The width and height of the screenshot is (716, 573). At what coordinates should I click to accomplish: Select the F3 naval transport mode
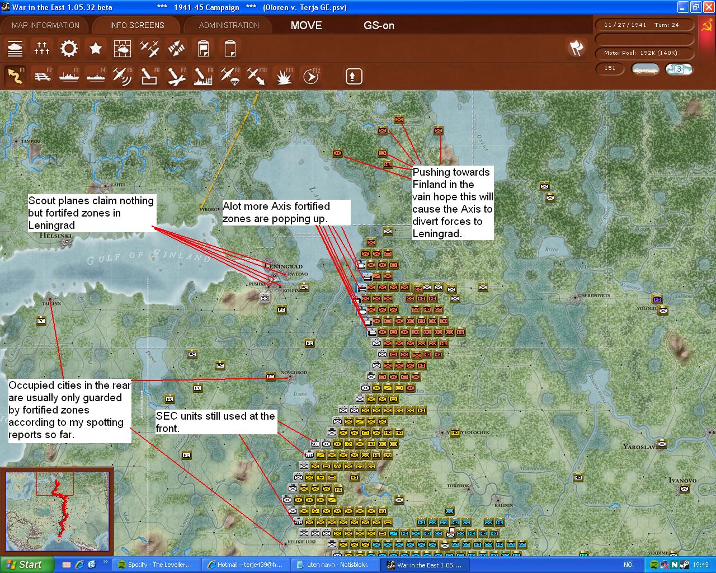[69, 76]
